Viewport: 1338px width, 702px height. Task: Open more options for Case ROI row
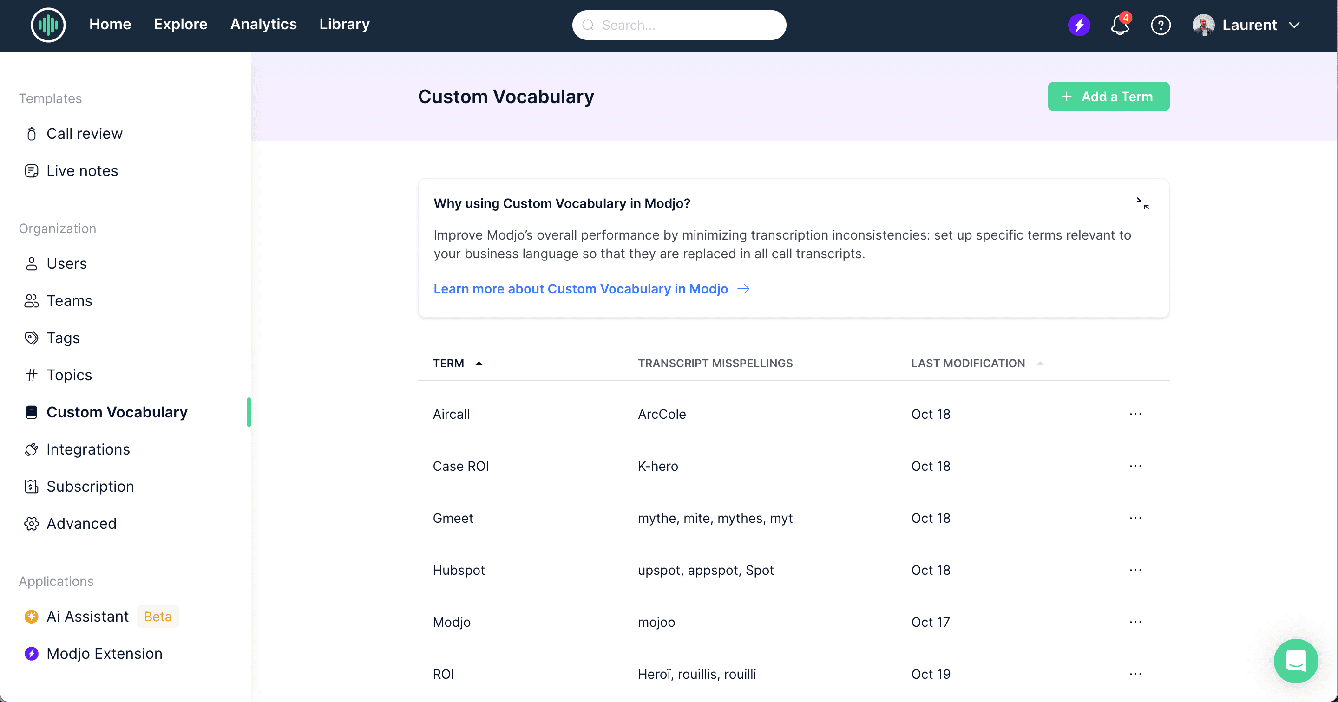pyautogui.click(x=1135, y=466)
